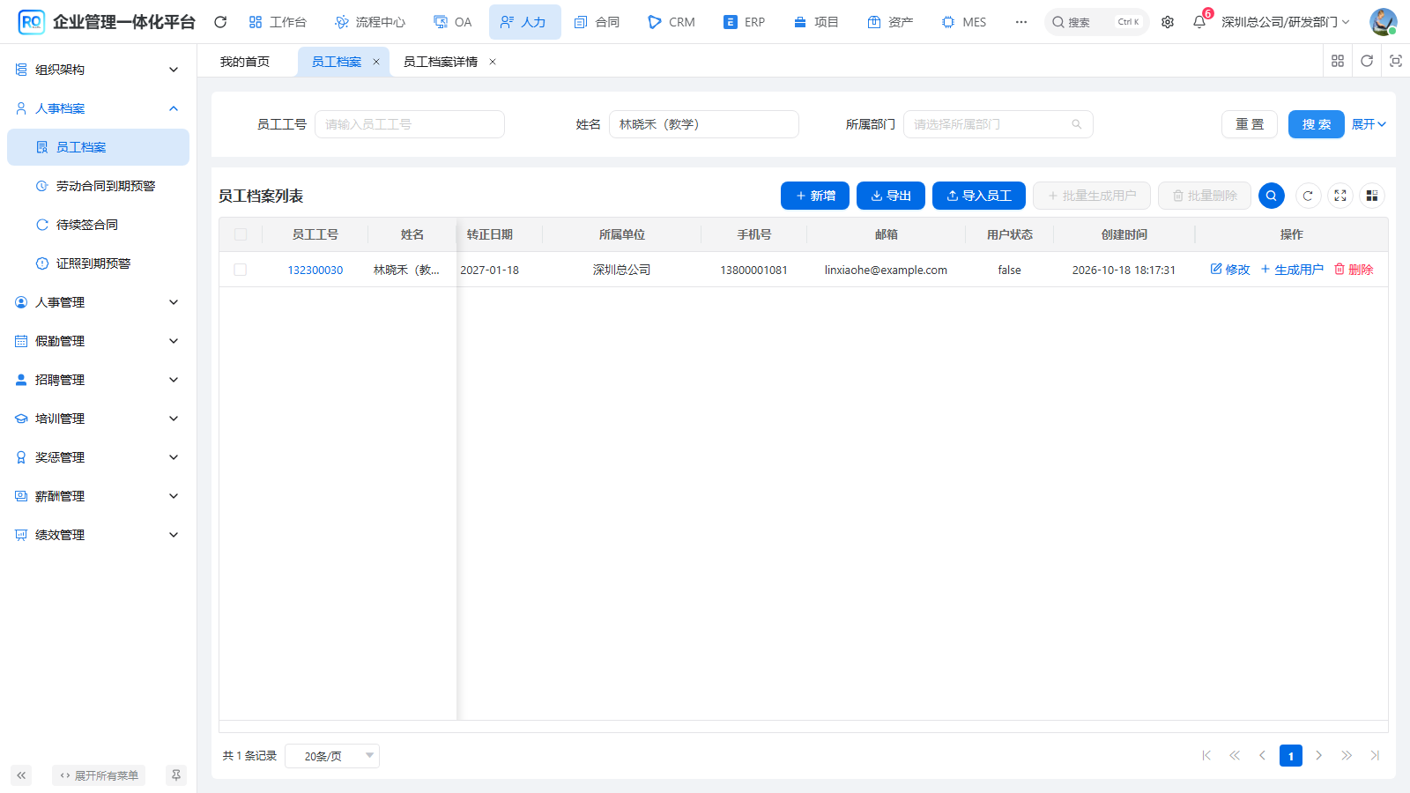Expand the table to fullscreen with the arrows icon
Image resolution: width=1410 pixels, height=793 pixels.
1340,196
